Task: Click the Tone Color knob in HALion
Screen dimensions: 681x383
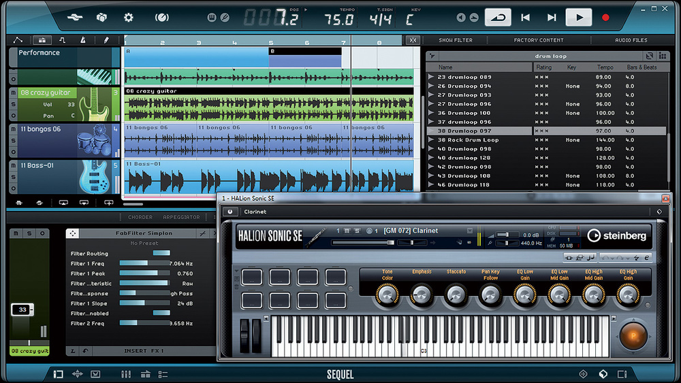Action: (387, 295)
